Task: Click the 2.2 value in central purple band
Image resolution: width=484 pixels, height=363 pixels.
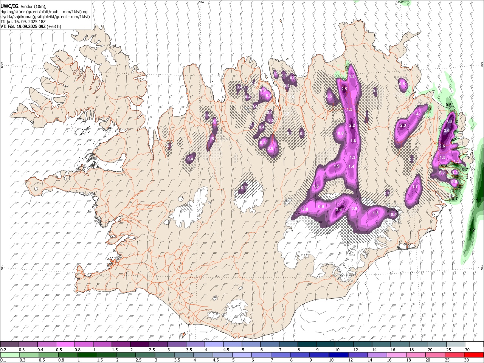Action: (352, 125)
